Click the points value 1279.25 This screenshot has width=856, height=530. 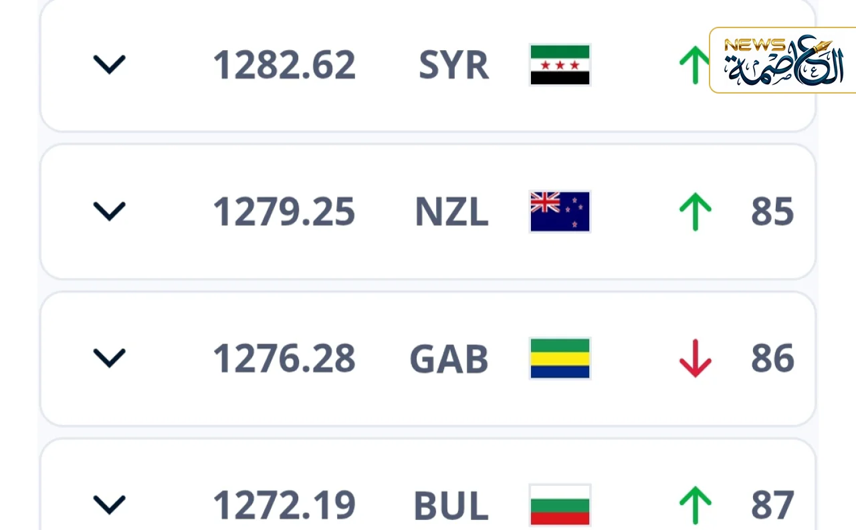(x=284, y=212)
